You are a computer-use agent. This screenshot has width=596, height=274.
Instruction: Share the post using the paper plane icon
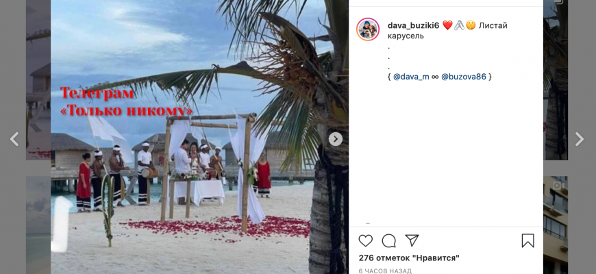tap(412, 240)
